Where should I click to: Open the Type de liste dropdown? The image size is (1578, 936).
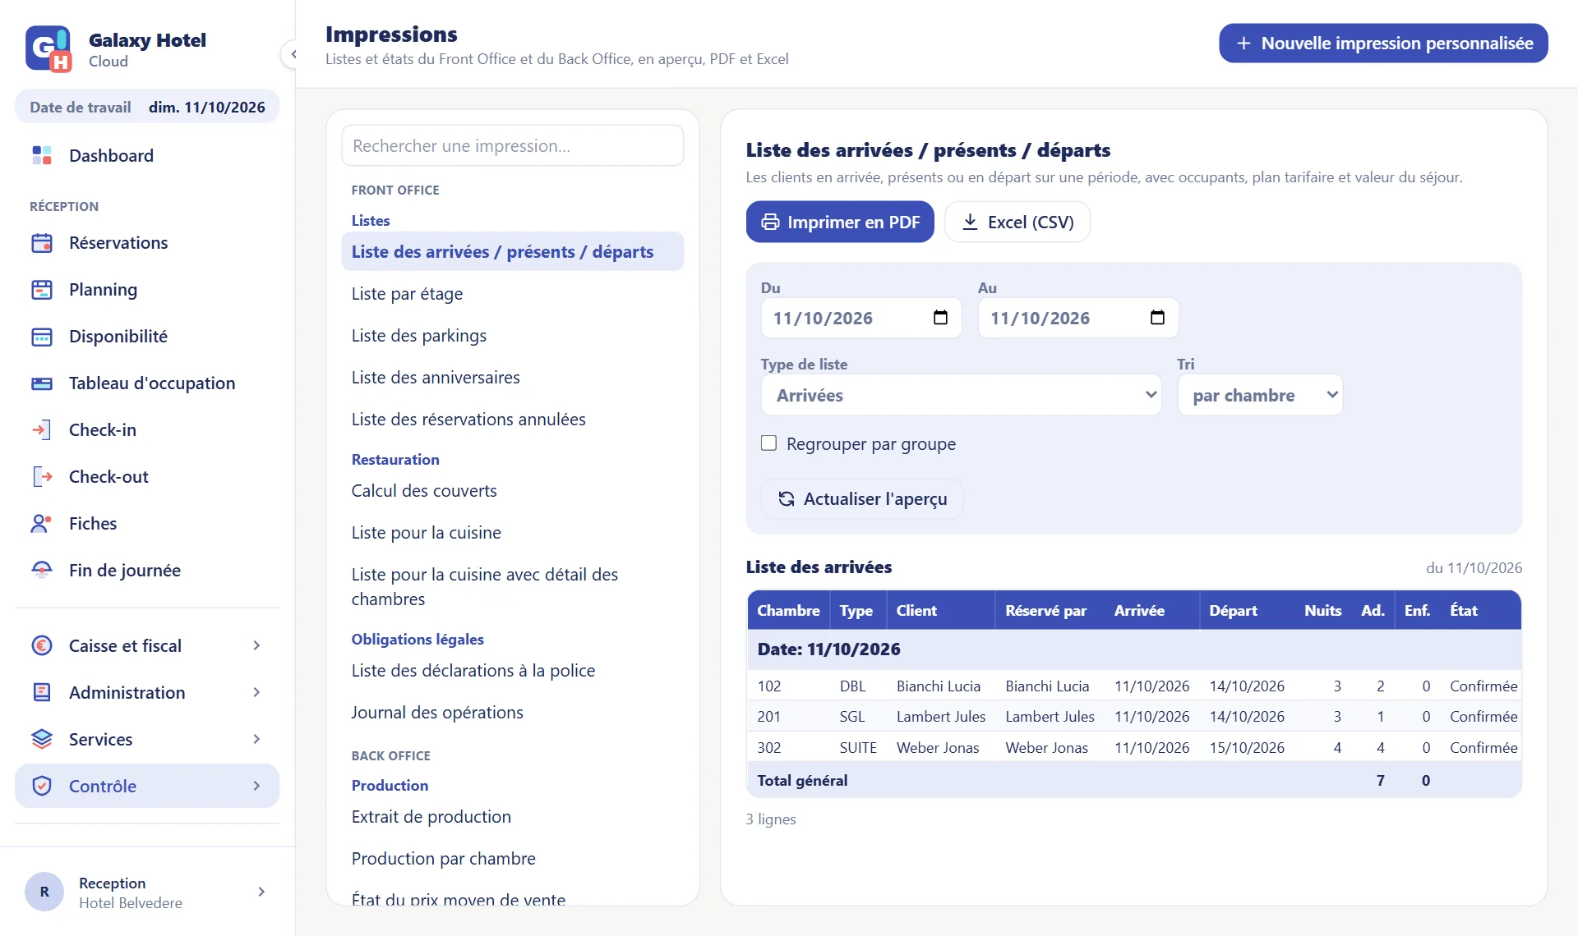[x=961, y=395]
